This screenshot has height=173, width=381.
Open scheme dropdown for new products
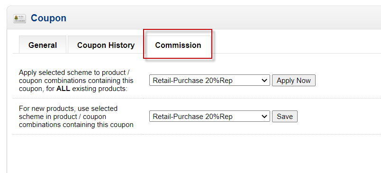209,117
